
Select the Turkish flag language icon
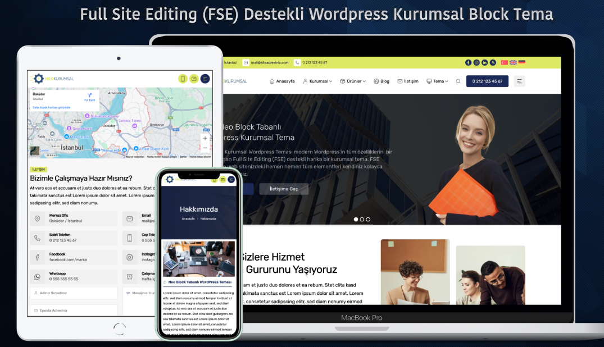(x=504, y=62)
